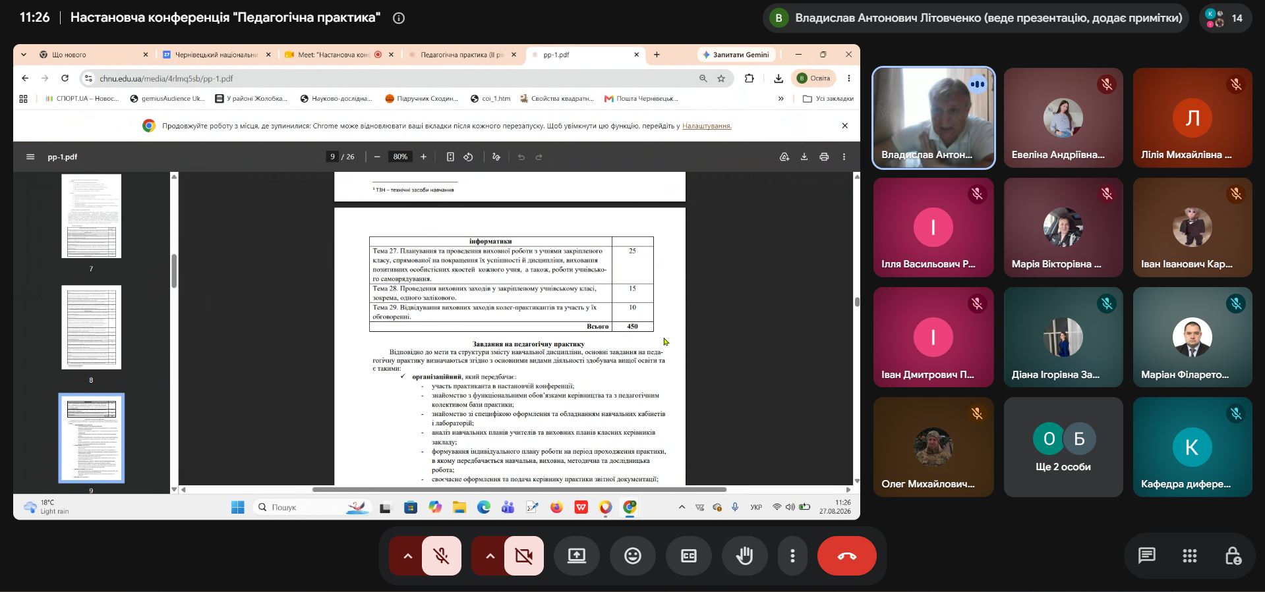The image size is (1265, 592).
Task: Raise hand in the meeting
Action: point(744,556)
